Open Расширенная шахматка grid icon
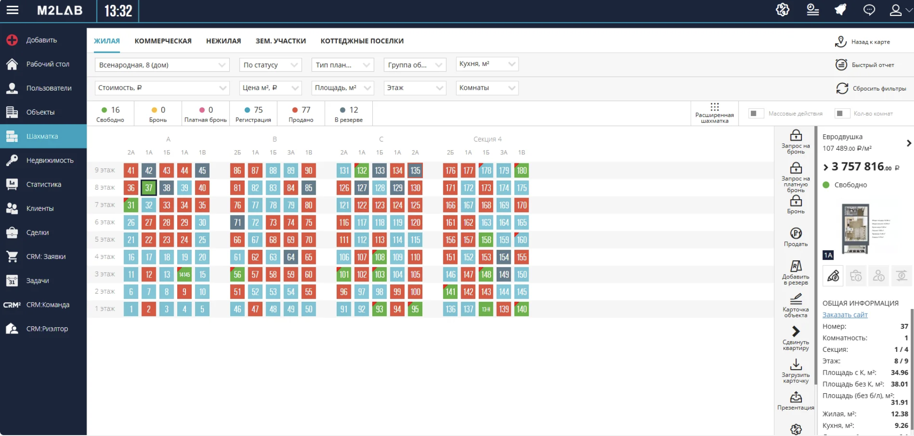 (714, 107)
